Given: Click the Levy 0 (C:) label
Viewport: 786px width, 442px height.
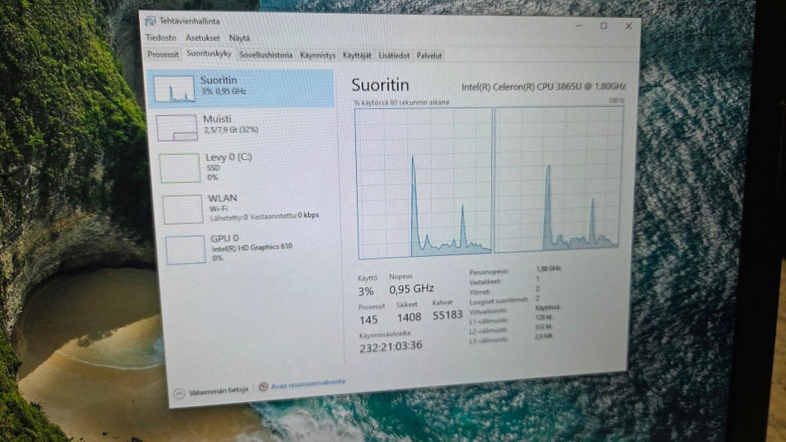Looking at the screenshot, I should click(x=228, y=157).
